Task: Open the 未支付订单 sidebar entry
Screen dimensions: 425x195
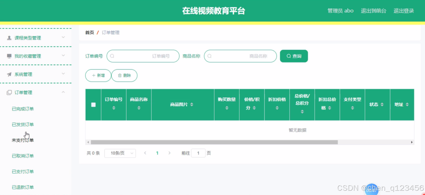Action: point(23,140)
